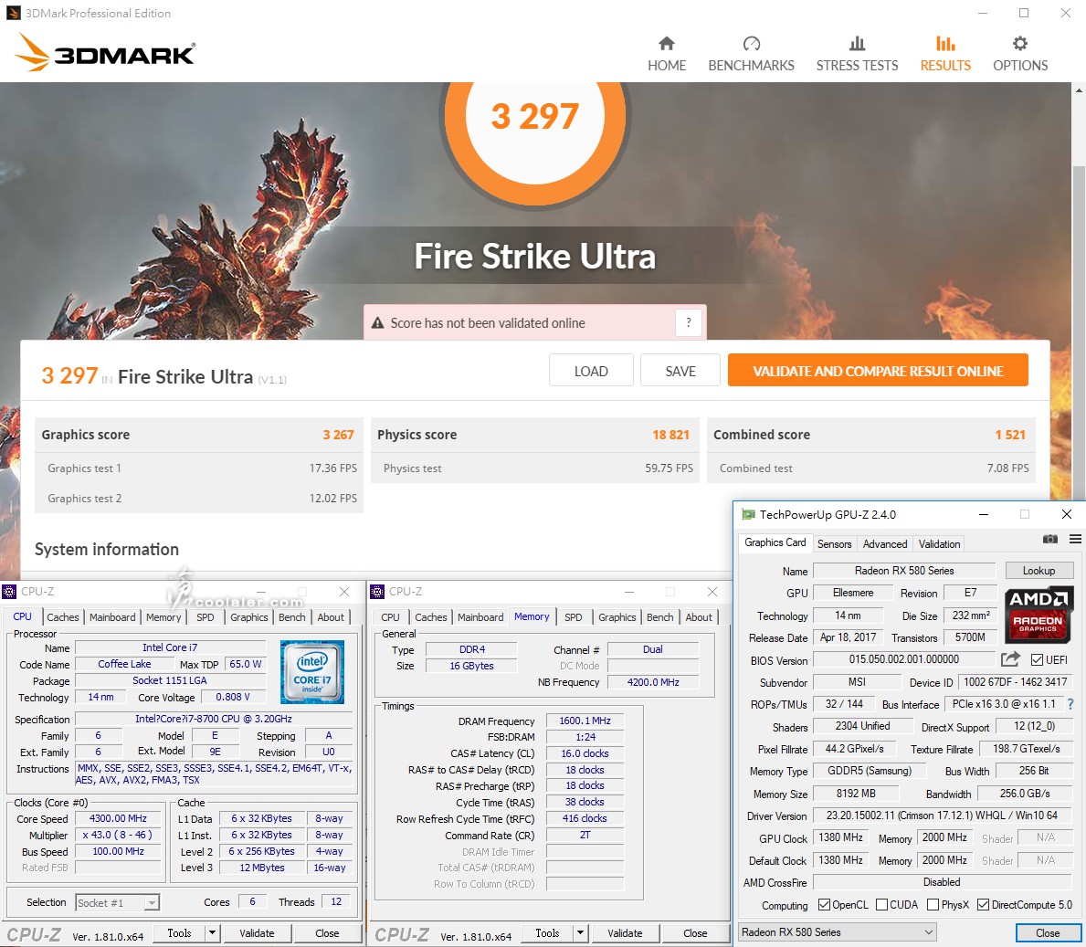Viewport: 1086px width, 947px height.
Task: Click Lookup button in GPU-Z
Action: tap(1039, 571)
